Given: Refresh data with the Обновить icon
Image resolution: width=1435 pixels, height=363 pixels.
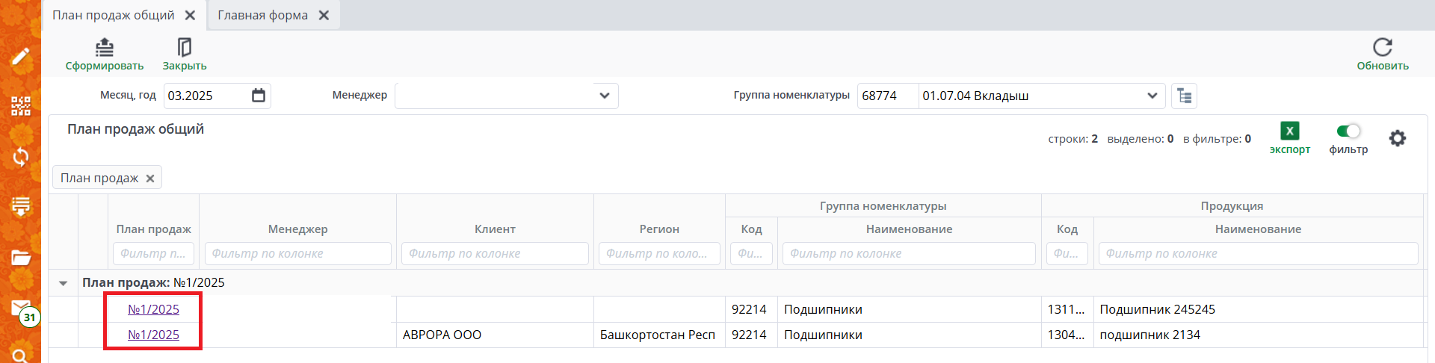Looking at the screenshot, I should coord(1382,48).
